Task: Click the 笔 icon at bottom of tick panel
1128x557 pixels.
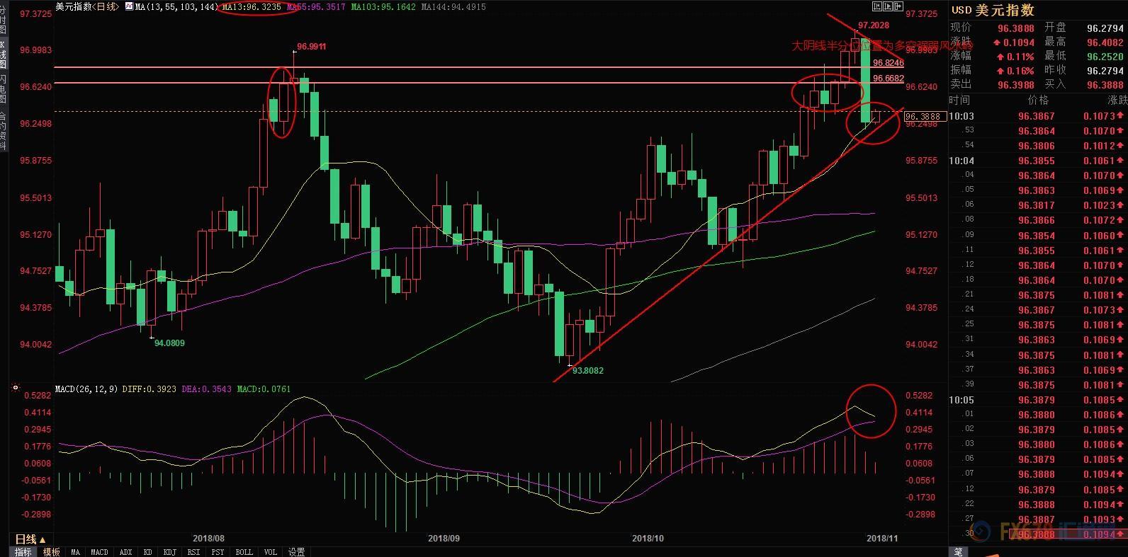Action: [x=958, y=551]
